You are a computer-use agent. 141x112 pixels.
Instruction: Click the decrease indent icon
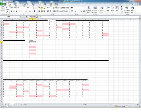coord(48,11)
